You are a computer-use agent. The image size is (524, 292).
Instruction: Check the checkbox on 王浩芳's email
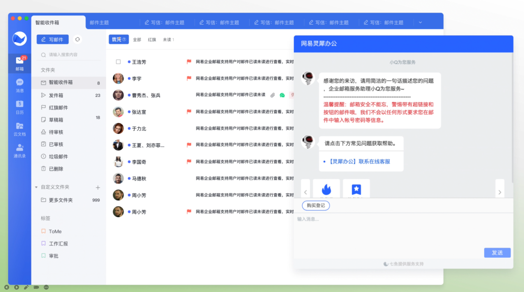pyautogui.click(x=119, y=61)
